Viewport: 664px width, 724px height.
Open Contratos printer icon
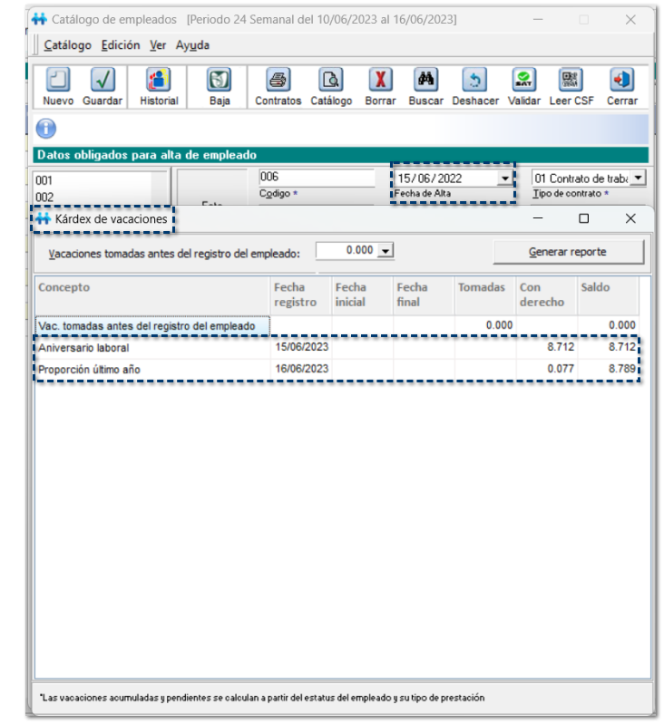(x=278, y=80)
